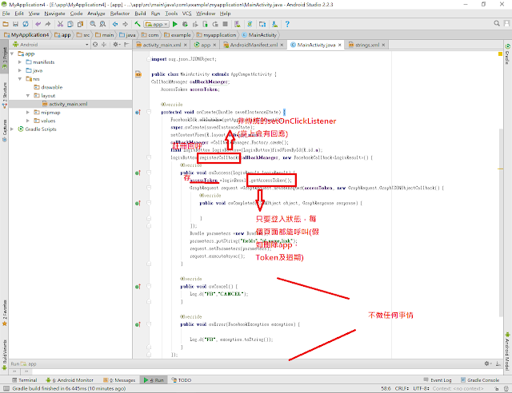Expand the manifests folder node
The width and height of the screenshot is (512, 393).
pyautogui.click(x=20, y=62)
